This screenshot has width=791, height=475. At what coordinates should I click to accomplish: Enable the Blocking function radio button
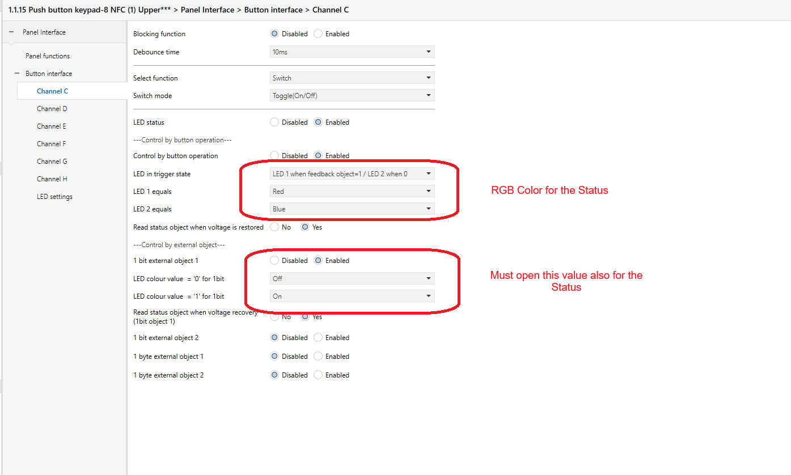click(x=319, y=34)
